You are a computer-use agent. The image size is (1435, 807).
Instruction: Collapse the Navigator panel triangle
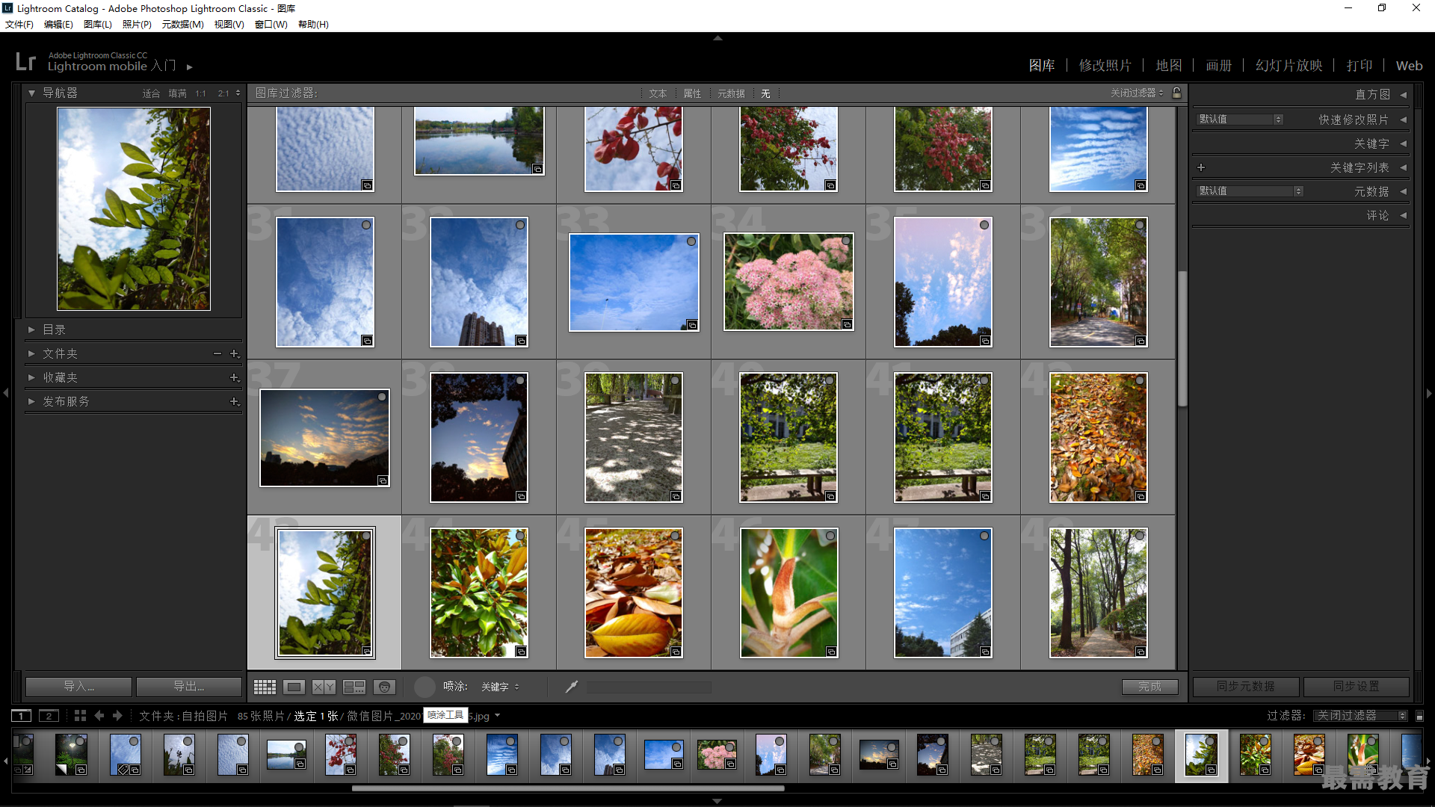31,93
